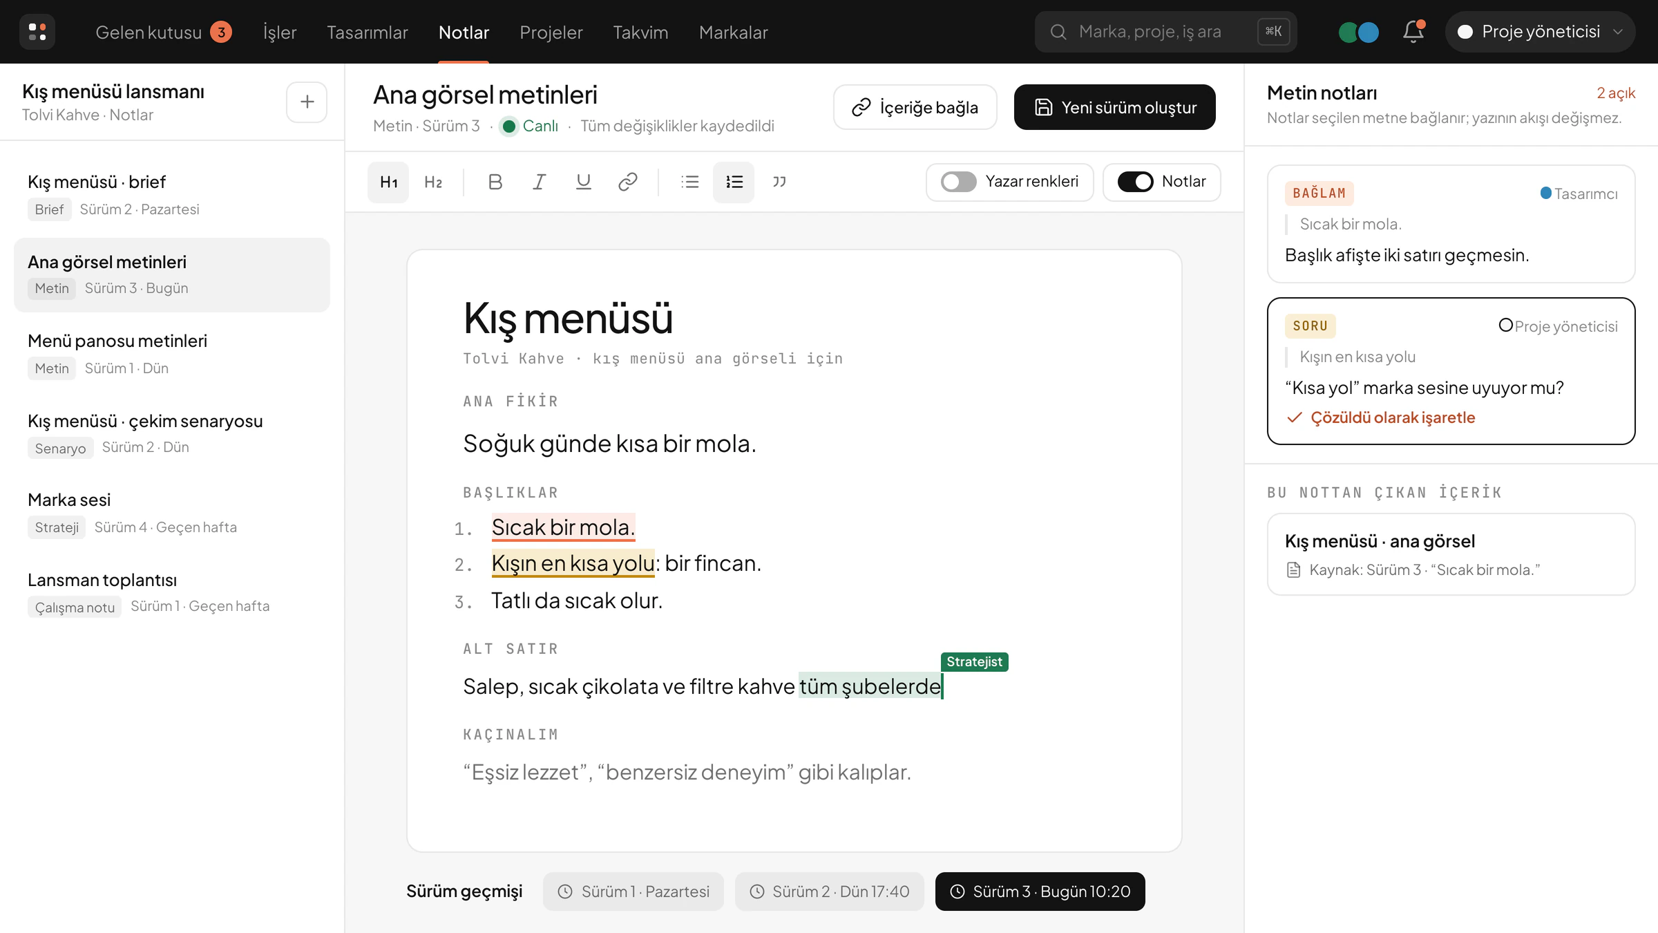Screen dimensions: 1658x933
Task: Click the highlighted tüm şubelerde text
Action: click(x=870, y=686)
